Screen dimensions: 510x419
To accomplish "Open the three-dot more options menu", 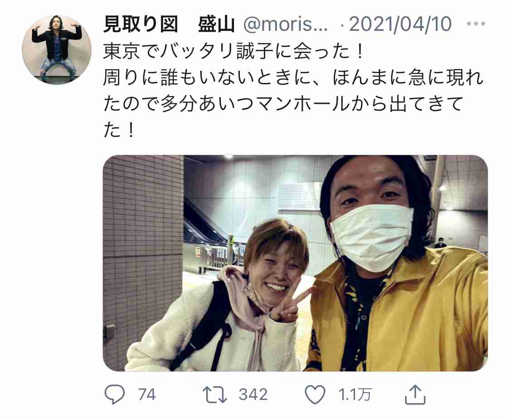I will click(x=476, y=24).
